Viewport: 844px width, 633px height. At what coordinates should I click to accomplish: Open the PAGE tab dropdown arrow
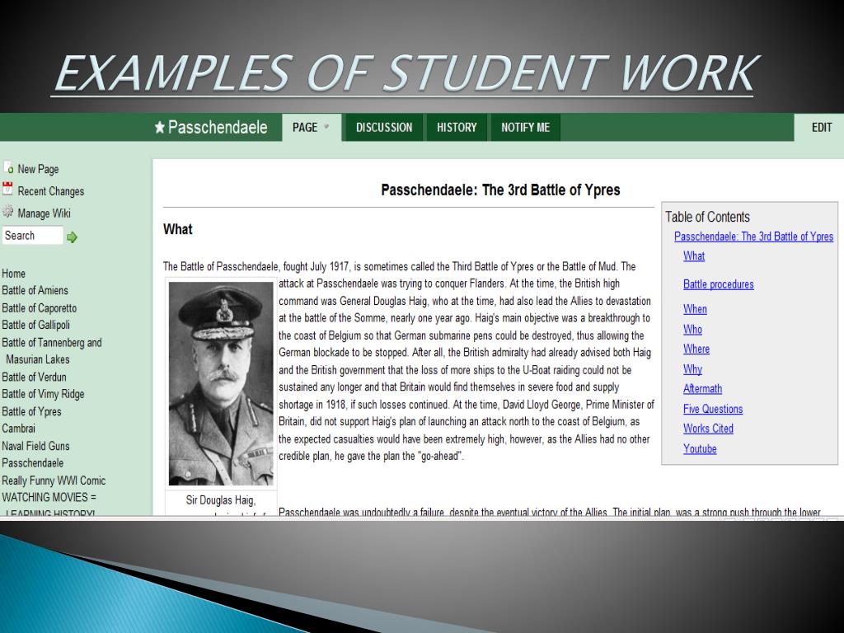(x=326, y=128)
